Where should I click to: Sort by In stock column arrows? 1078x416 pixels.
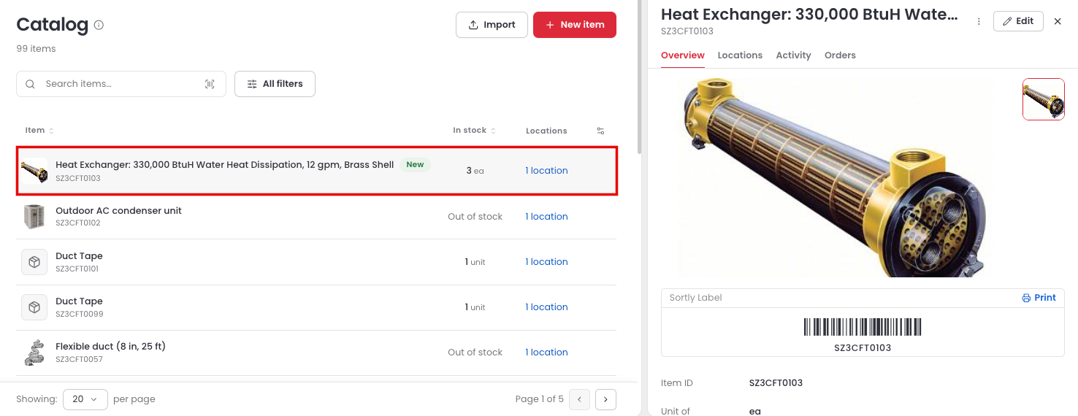493,131
